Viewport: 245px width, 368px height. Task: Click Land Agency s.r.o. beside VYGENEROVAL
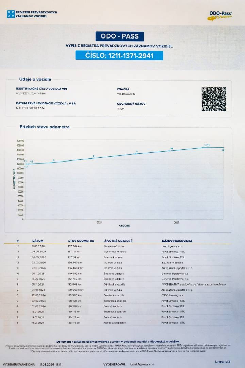coord(143,364)
